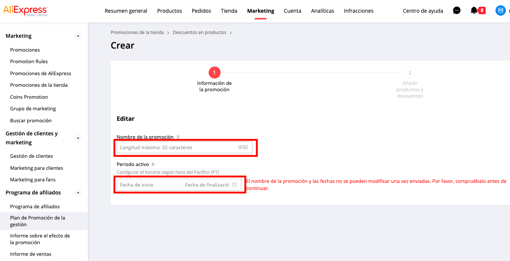The height and width of the screenshot is (261, 510).
Task: Collapse Gestión de clientes y marketing section
Action: 78,138
